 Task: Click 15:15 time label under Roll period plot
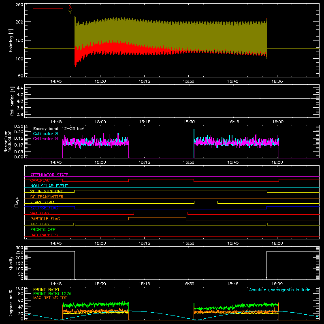click(145, 122)
